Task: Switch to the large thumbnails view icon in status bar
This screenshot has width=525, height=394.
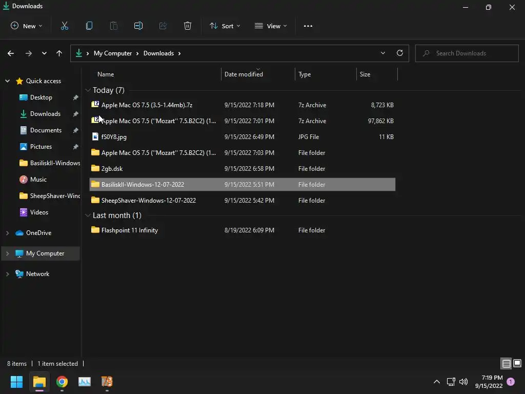Action: (x=517, y=363)
